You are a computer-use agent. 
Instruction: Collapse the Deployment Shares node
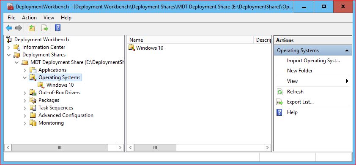pyautogui.click(x=8, y=55)
